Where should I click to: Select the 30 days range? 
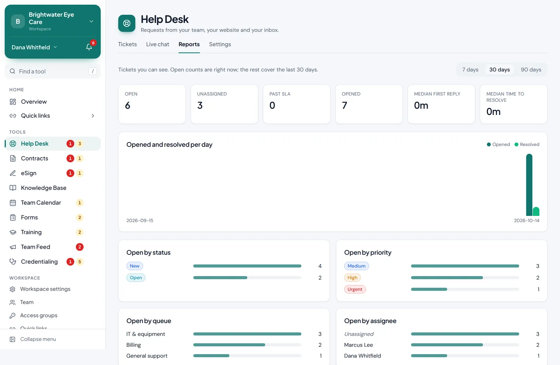(x=499, y=70)
